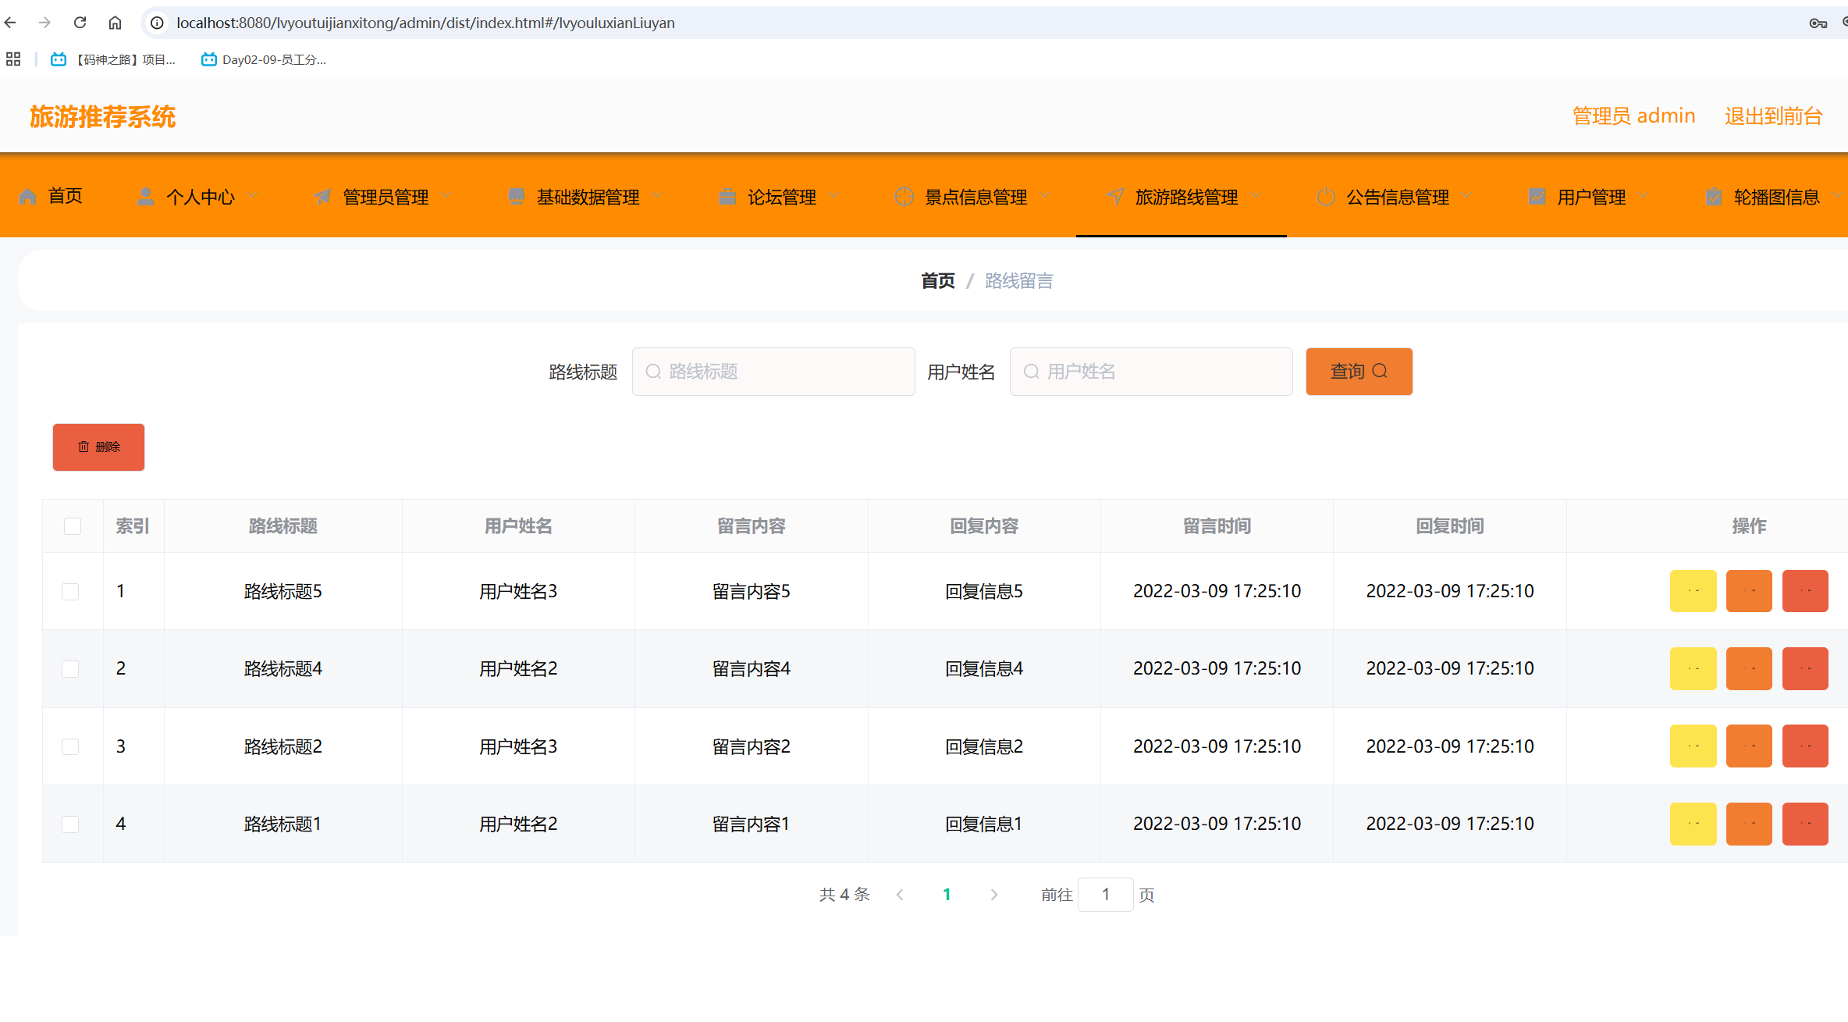Check the checkbox for row 路线标题5

coord(70,592)
